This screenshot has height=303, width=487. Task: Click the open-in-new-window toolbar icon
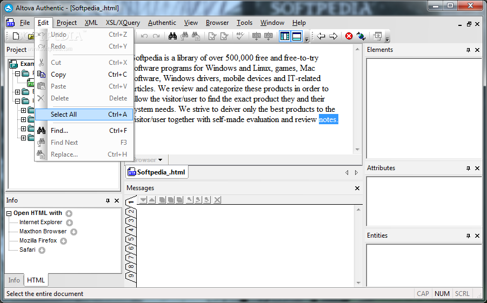click(x=377, y=36)
